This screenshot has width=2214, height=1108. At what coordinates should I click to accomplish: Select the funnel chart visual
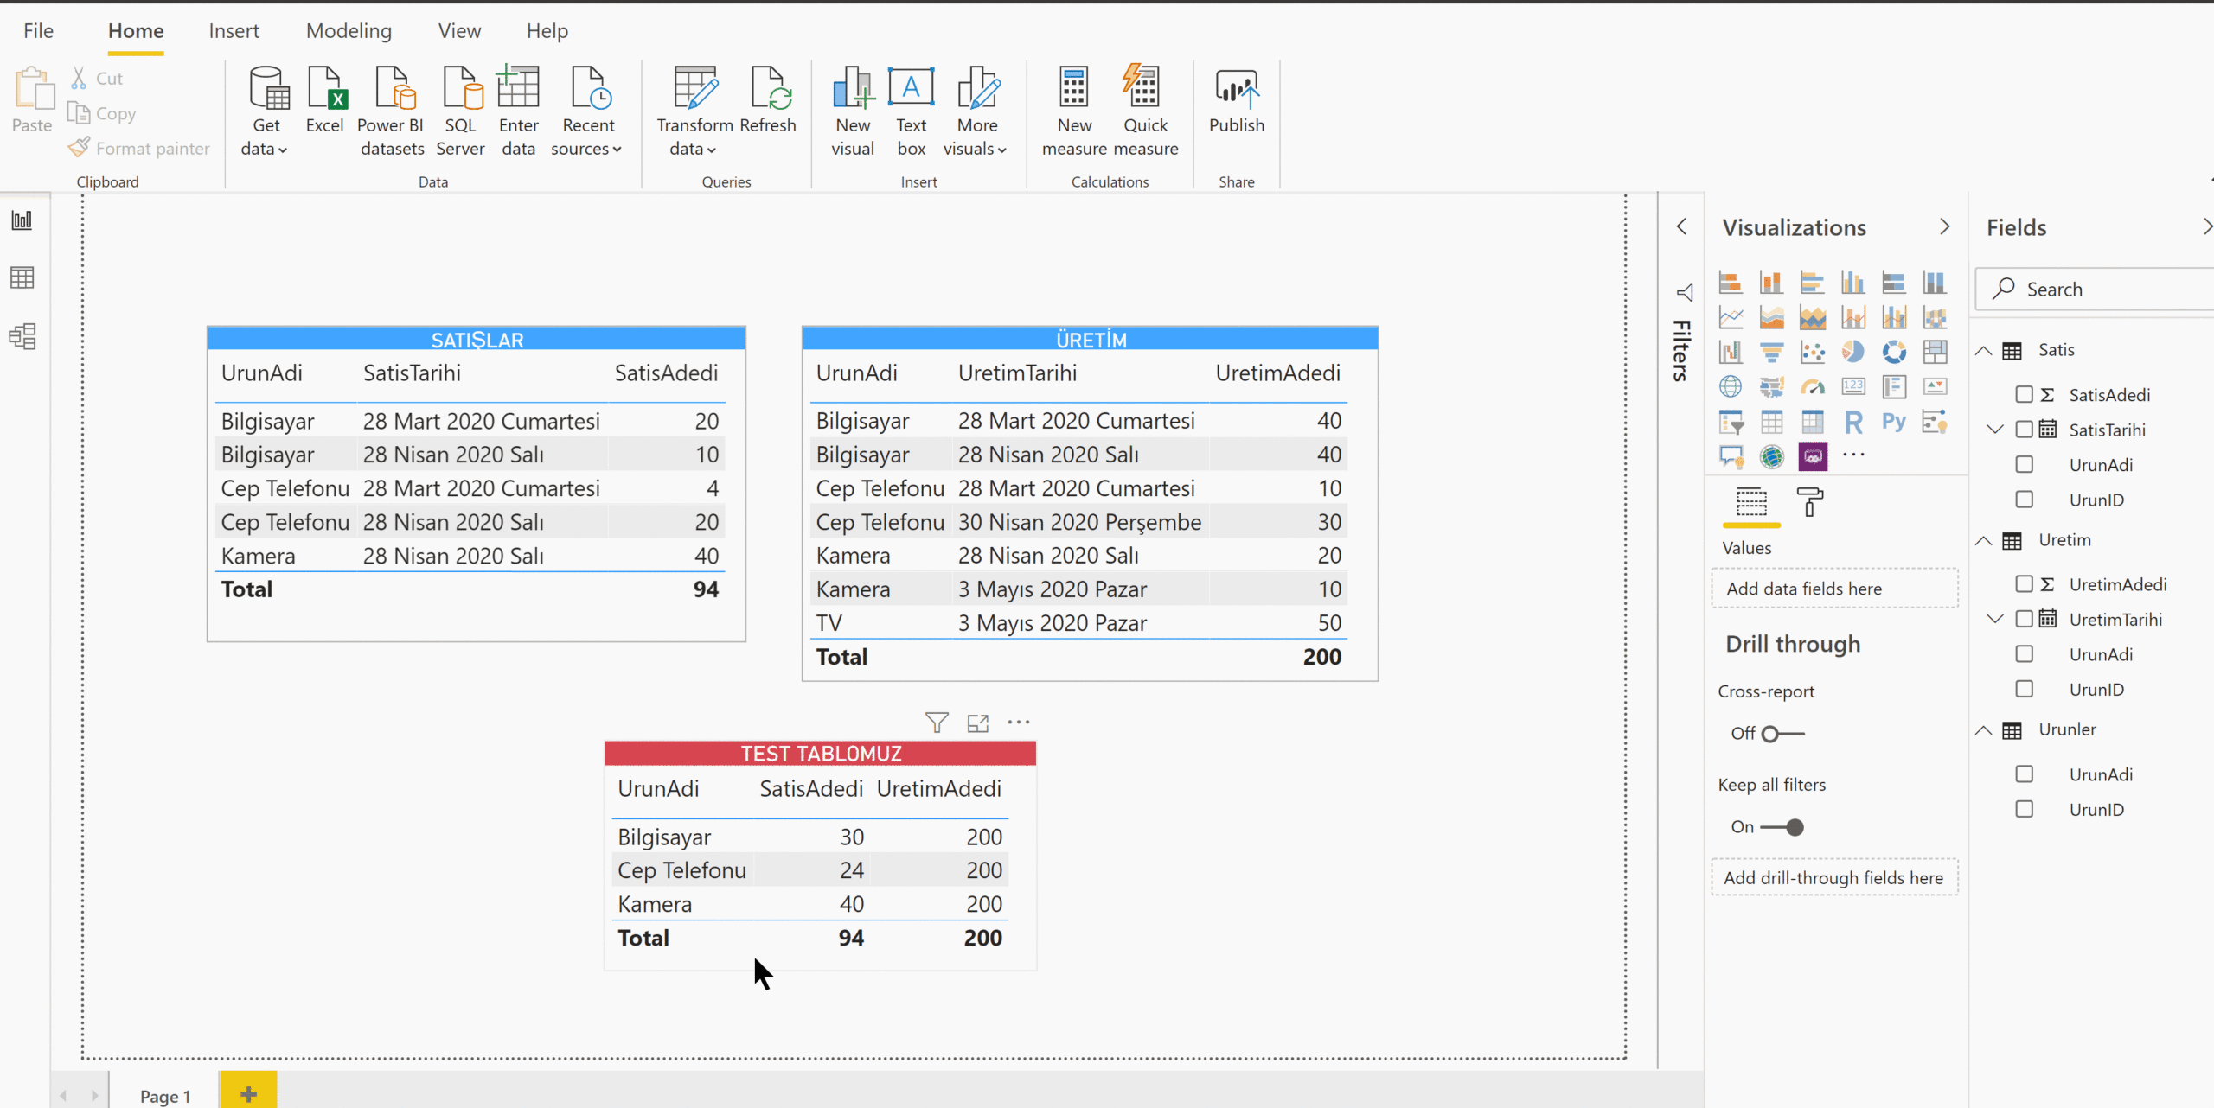click(1771, 352)
